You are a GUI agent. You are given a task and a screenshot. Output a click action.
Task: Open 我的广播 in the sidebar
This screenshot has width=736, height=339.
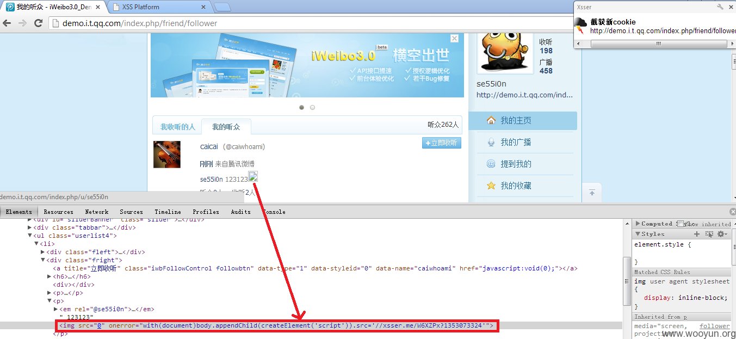click(x=516, y=142)
